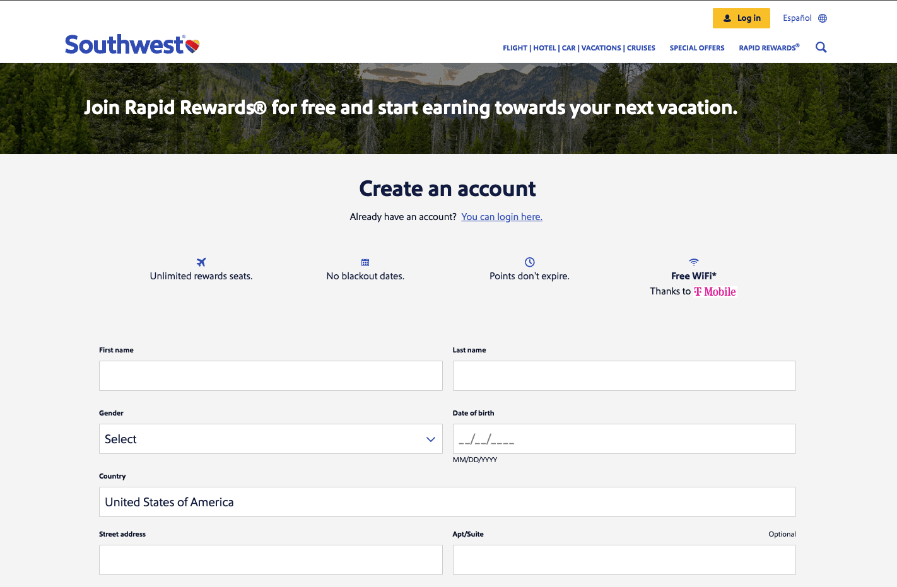Expand the Country selection field
Viewport: 897px width, 587px height.
447,502
